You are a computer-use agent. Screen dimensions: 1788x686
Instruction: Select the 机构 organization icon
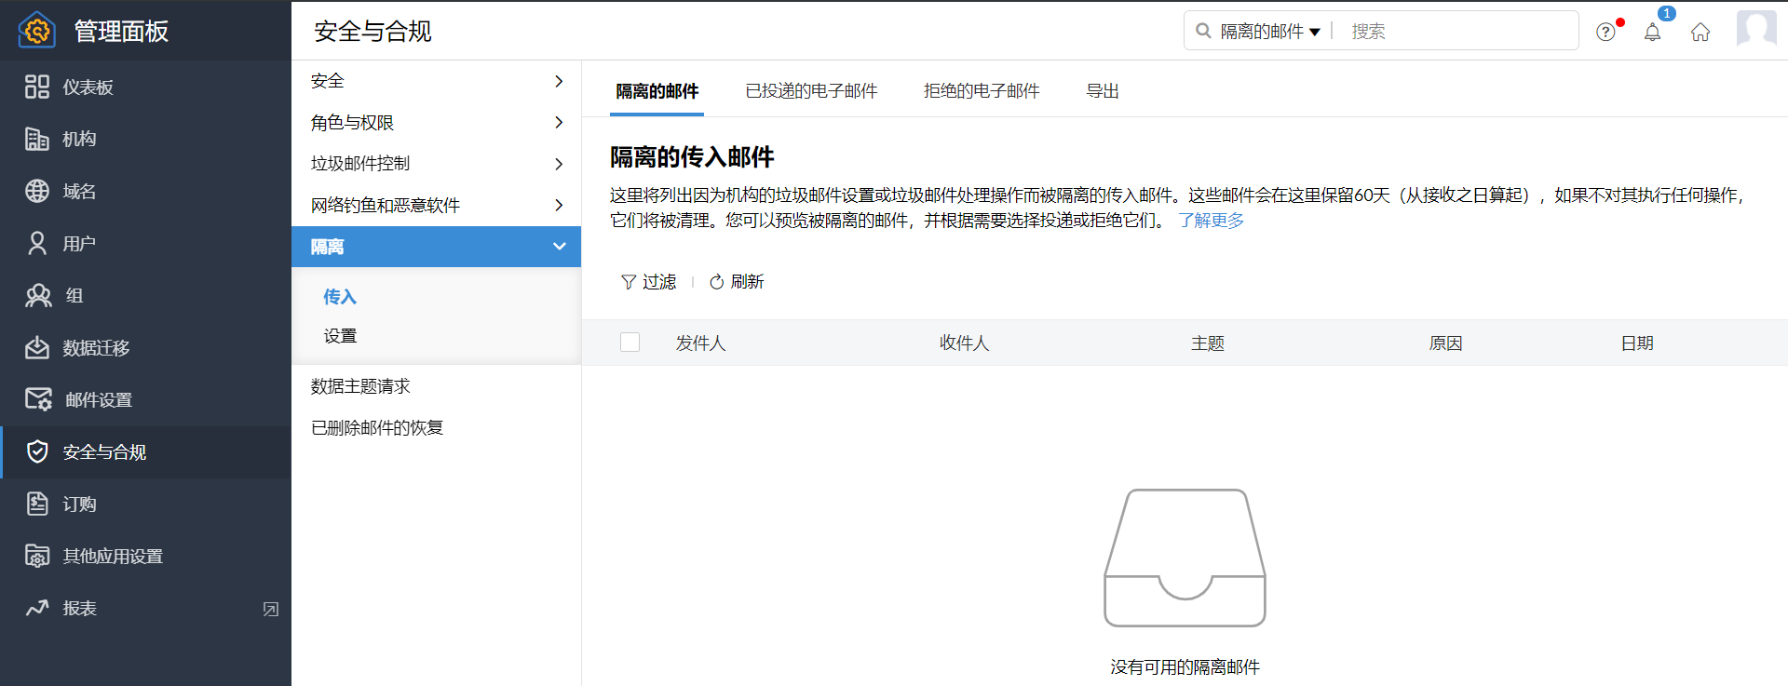[37, 139]
